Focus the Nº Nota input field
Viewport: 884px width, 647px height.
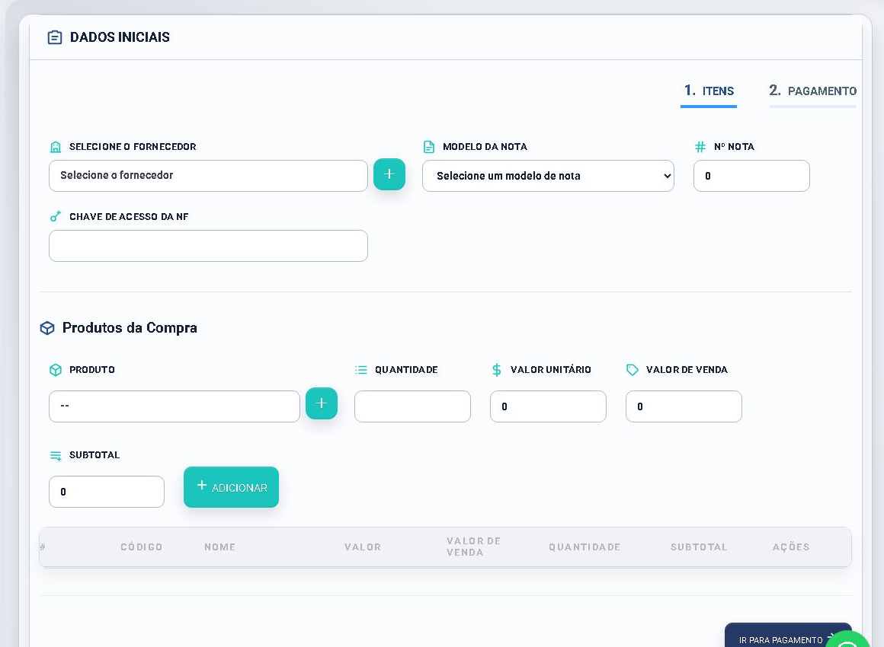click(x=751, y=176)
